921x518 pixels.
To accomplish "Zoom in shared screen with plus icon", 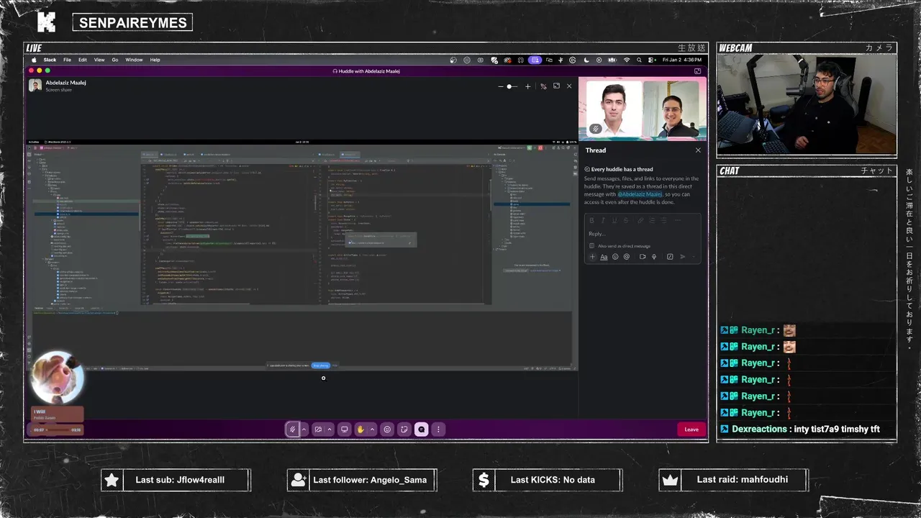I will coord(527,86).
